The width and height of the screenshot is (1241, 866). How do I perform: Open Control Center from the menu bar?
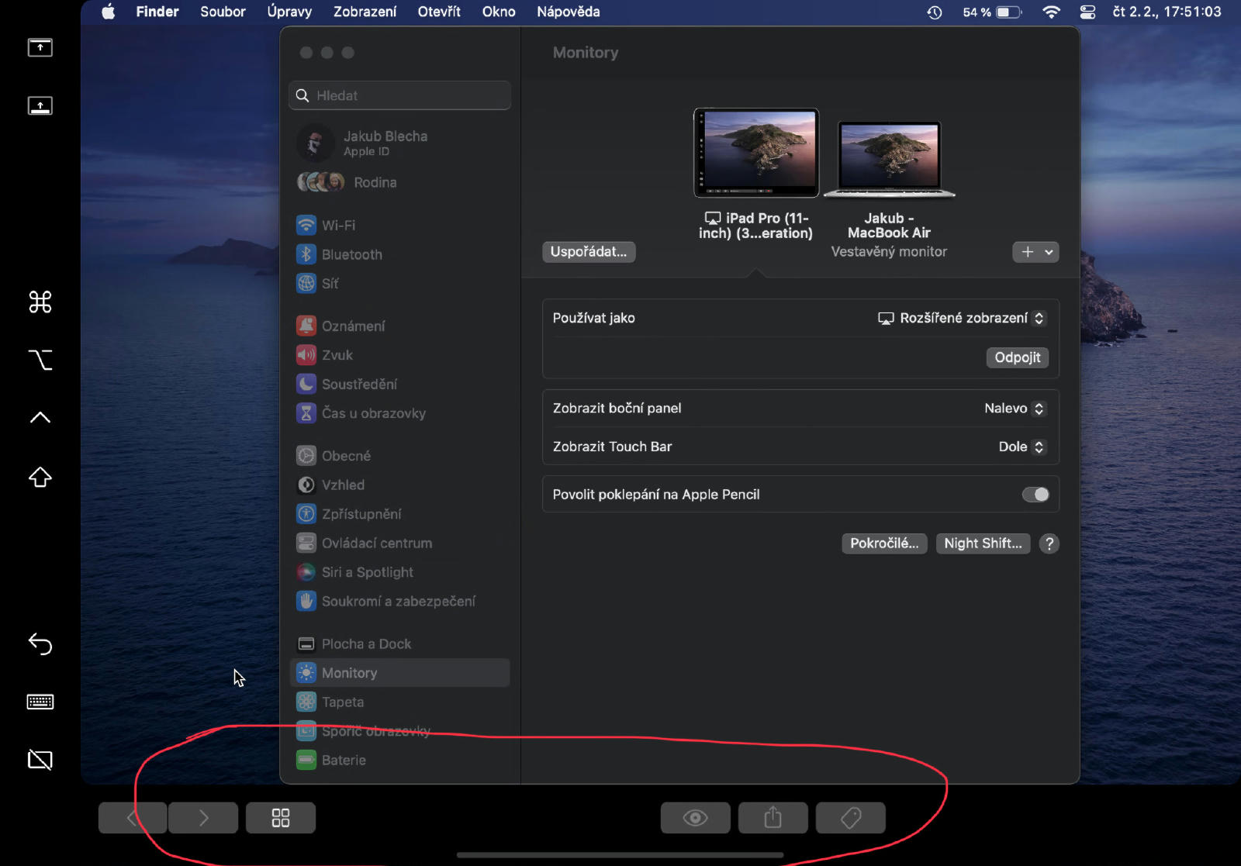(x=1088, y=12)
